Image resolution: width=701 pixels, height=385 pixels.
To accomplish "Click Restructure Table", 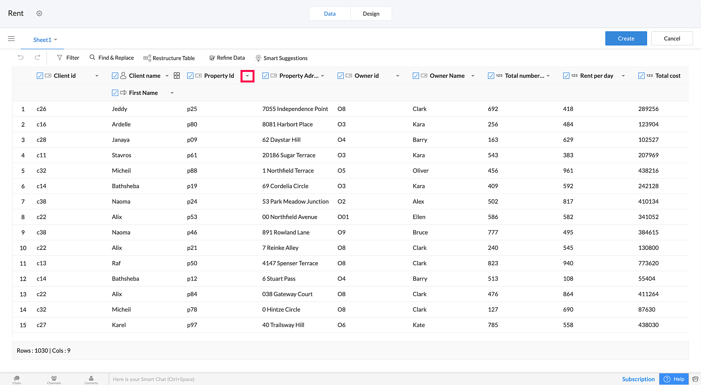I will coord(169,58).
